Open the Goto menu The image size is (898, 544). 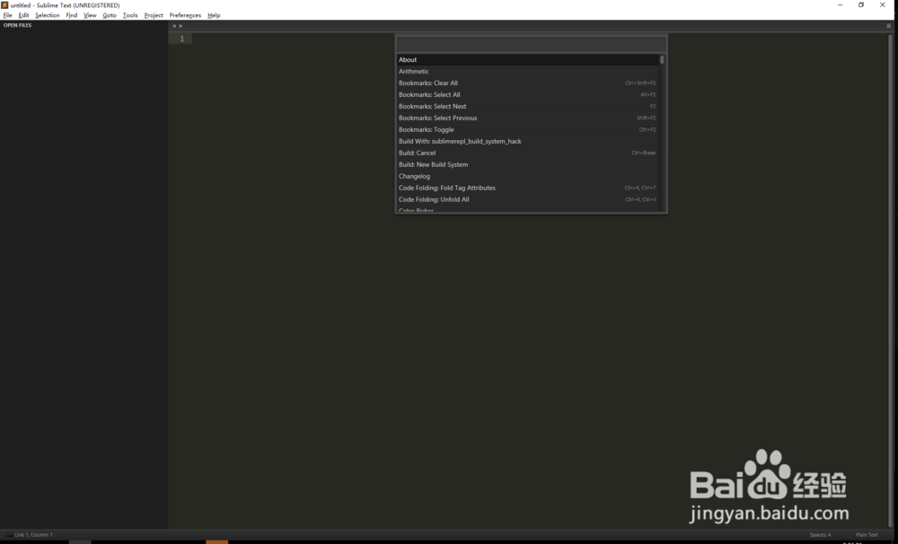109,15
